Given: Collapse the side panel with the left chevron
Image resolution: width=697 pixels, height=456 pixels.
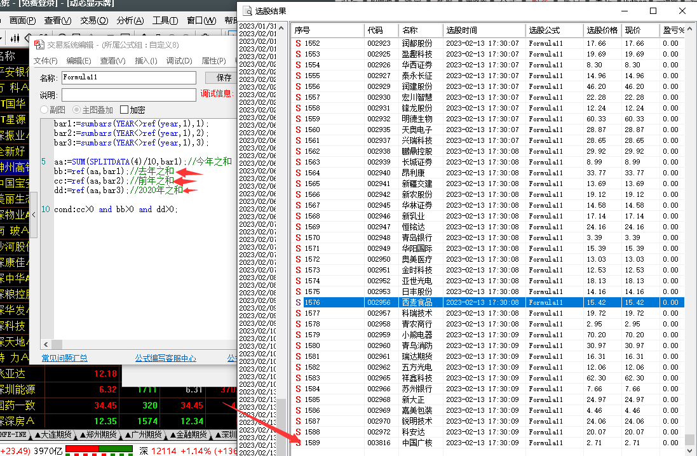Looking at the screenshot, I should 34,215.
